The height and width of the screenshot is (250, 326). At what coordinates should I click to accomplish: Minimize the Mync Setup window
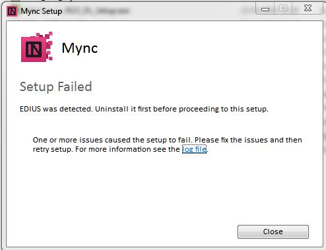click(265, 9)
